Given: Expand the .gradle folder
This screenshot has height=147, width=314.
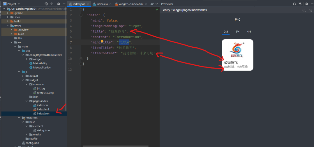Looking at the screenshot, I should pyautogui.click(x=8, y=13).
